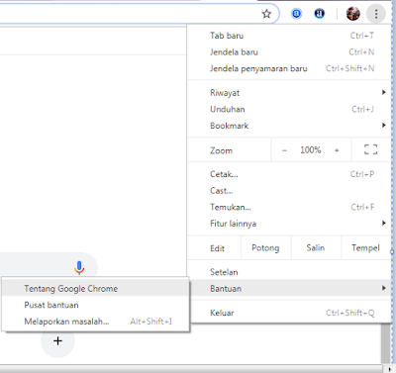Expand the Fitur lainnya submenu
396x373 pixels.
[289, 224]
